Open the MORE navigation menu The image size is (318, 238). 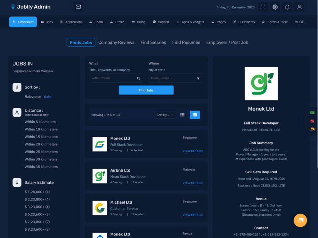[x=299, y=22]
